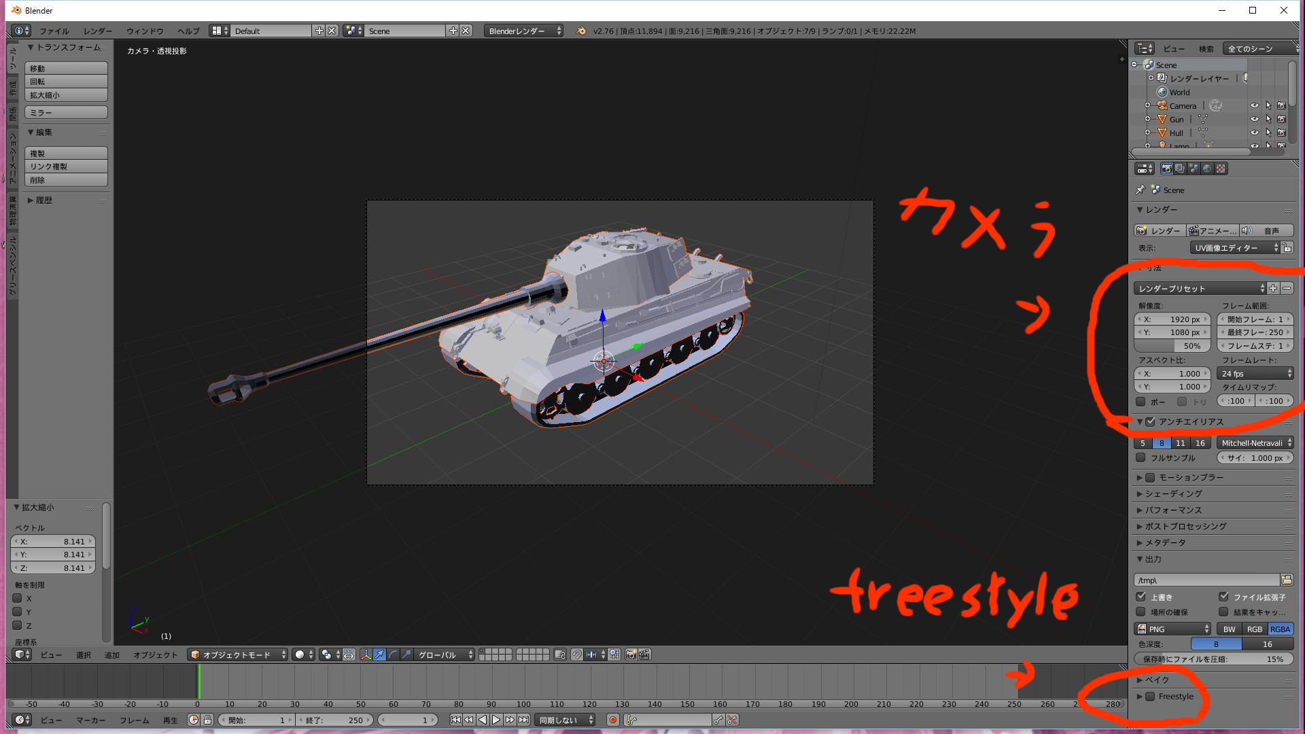Click the 移動 button in the tool shelf
1305x734 pixels.
(66, 68)
